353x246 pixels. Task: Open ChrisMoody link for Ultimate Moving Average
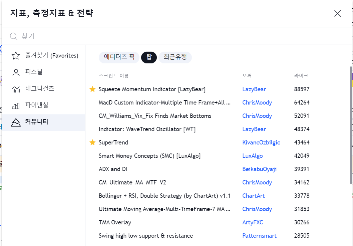[x=257, y=209]
